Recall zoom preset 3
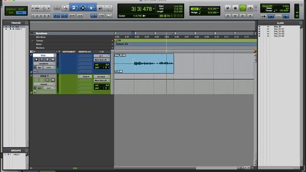306x172 pixels. coord(41,16)
